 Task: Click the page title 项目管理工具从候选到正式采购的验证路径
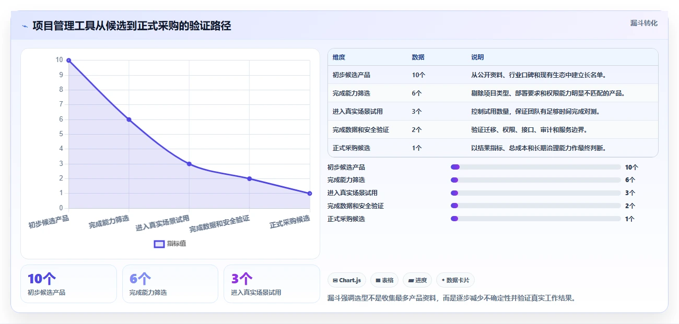tap(132, 26)
